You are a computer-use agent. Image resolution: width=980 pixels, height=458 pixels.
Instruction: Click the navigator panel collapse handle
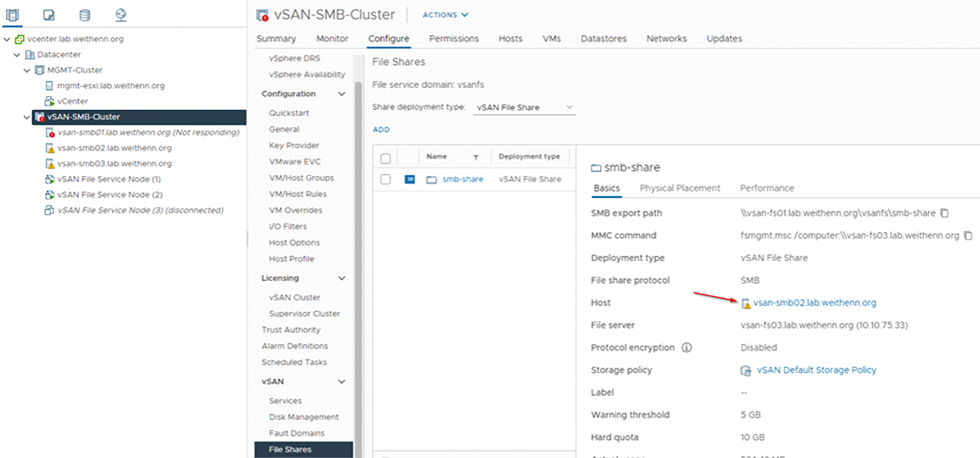(x=247, y=238)
